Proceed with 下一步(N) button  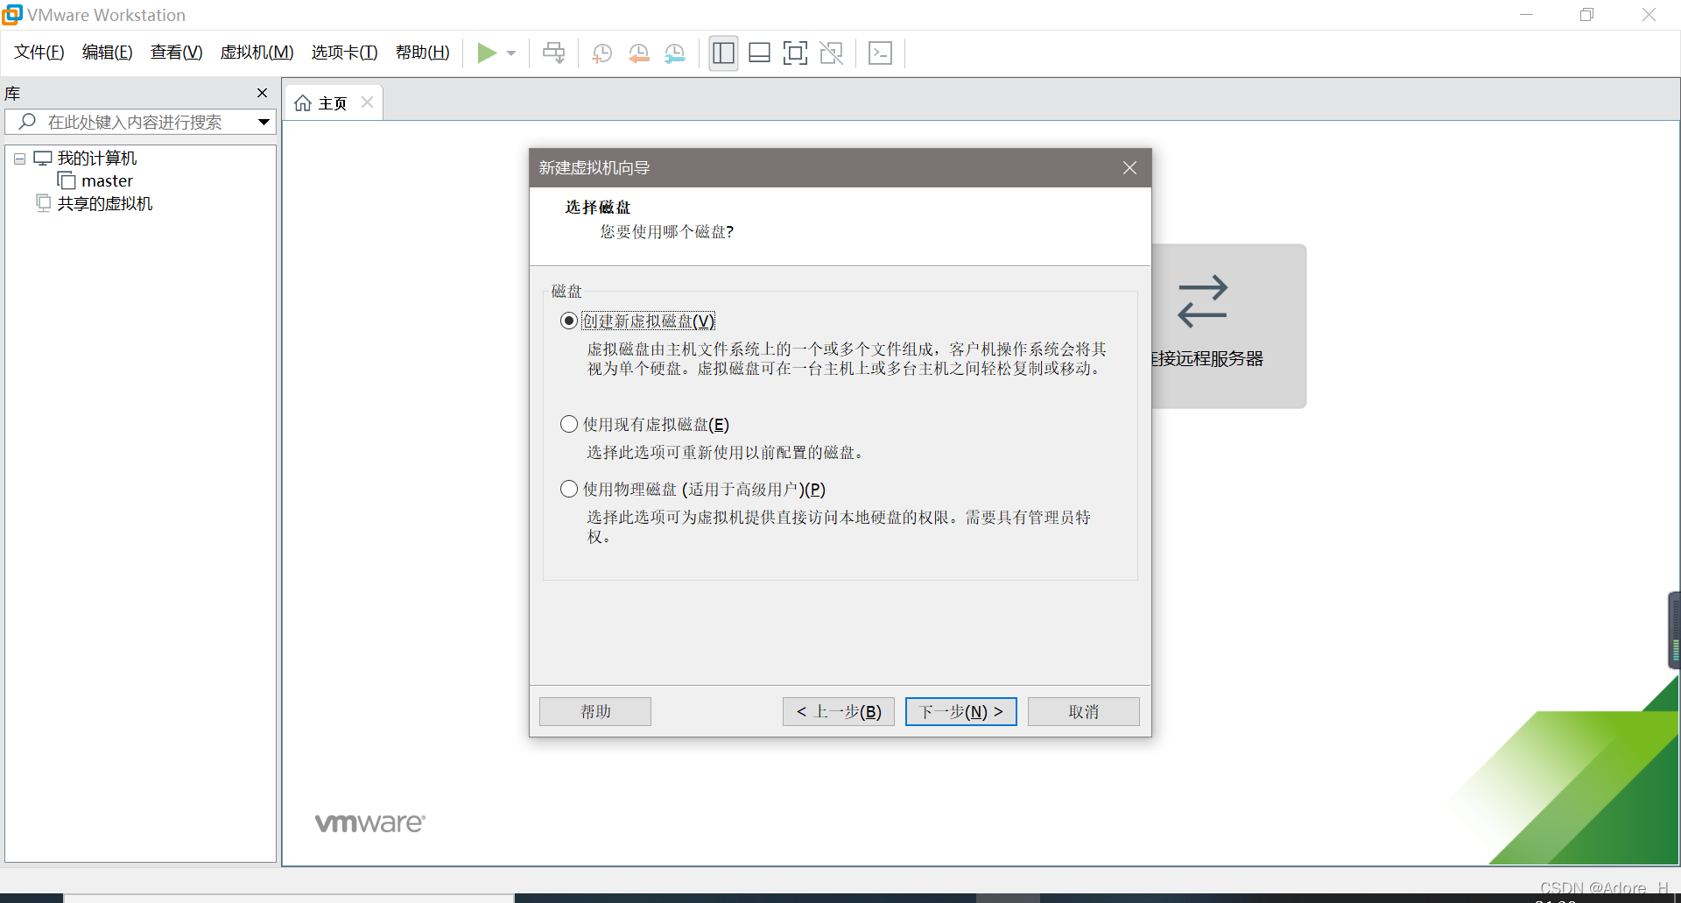pyautogui.click(x=961, y=711)
